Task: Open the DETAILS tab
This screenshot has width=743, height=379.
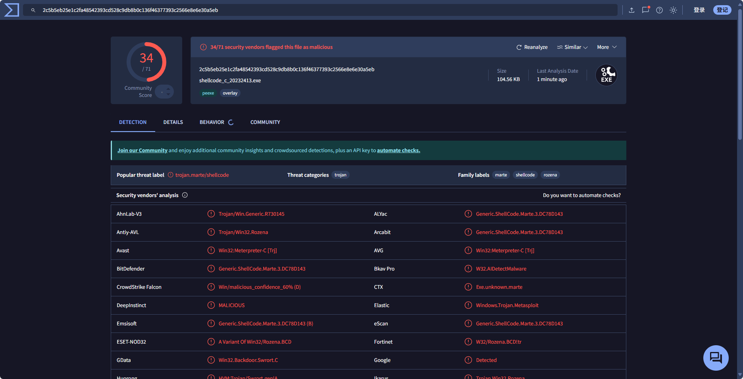Action: [173, 122]
